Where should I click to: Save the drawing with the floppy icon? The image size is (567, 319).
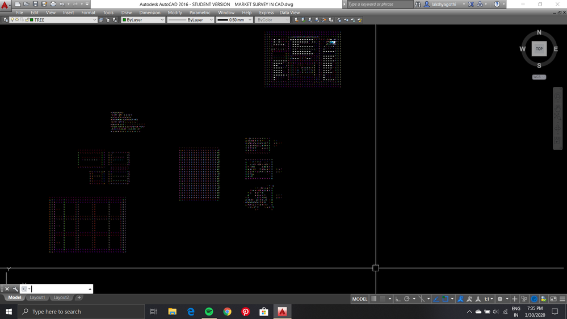point(35,4)
